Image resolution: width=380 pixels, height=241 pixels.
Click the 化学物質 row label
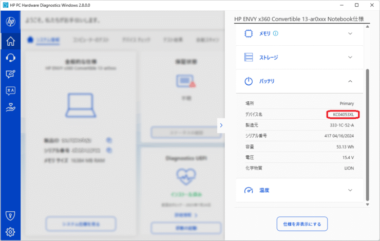click(x=254, y=168)
